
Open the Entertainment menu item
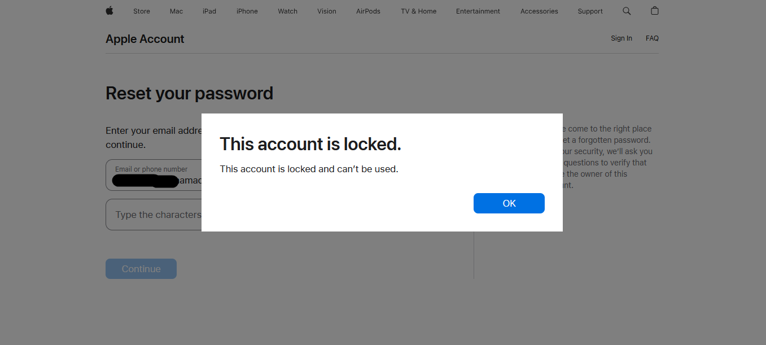tap(478, 11)
